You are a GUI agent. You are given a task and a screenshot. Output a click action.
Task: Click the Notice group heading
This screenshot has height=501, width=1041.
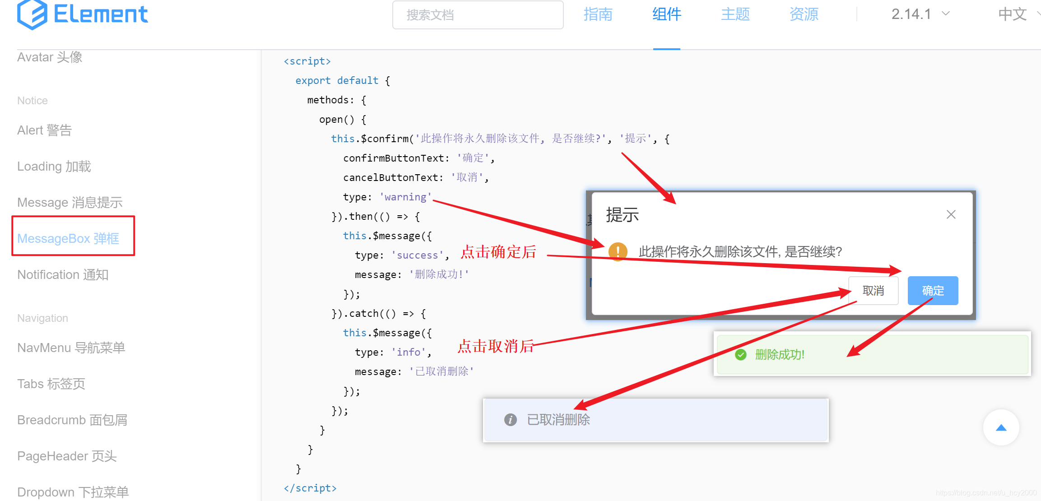33,101
